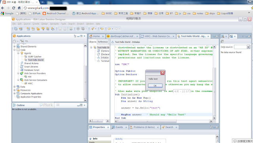
Task: Open the Create menu
Action: coord(36,24)
